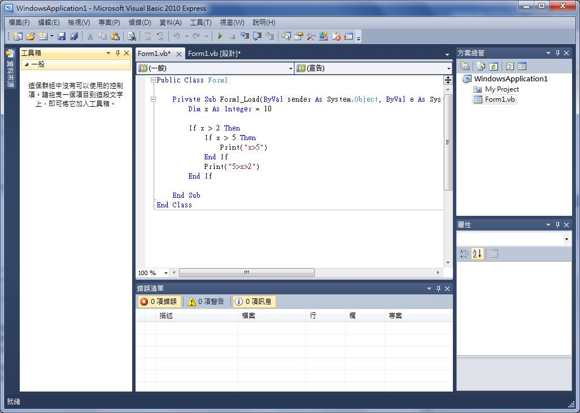
Task: Collapse the Form1_Load Sub outline node
Action: 153,99
